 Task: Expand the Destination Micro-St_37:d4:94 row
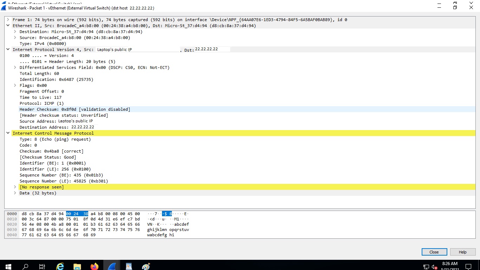click(x=15, y=32)
